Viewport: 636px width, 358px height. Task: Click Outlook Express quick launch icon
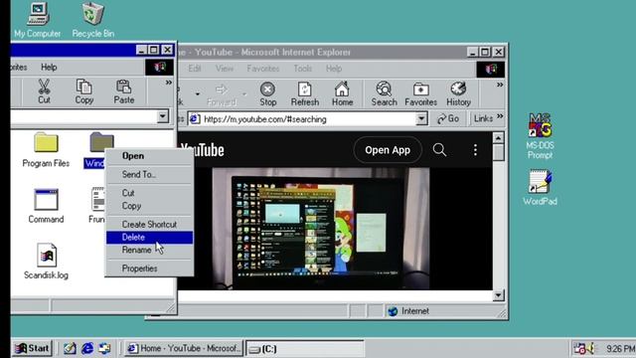coord(104,348)
